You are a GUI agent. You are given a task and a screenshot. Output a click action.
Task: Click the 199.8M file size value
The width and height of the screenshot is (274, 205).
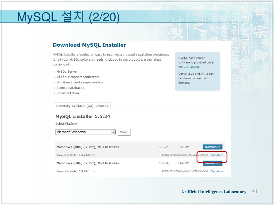pyautogui.click(x=184, y=163)
